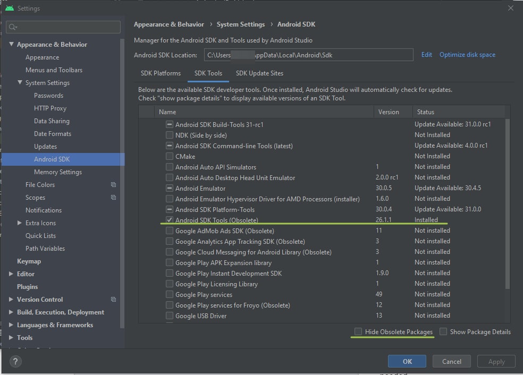
Task: Switch to SDK Platforms tab
Action: [x=161, y=73]
